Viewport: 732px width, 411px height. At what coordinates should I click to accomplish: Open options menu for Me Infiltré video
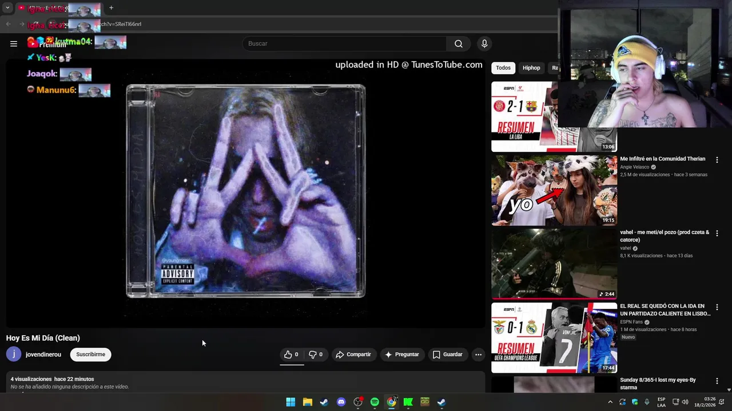[x=717, y=160]
